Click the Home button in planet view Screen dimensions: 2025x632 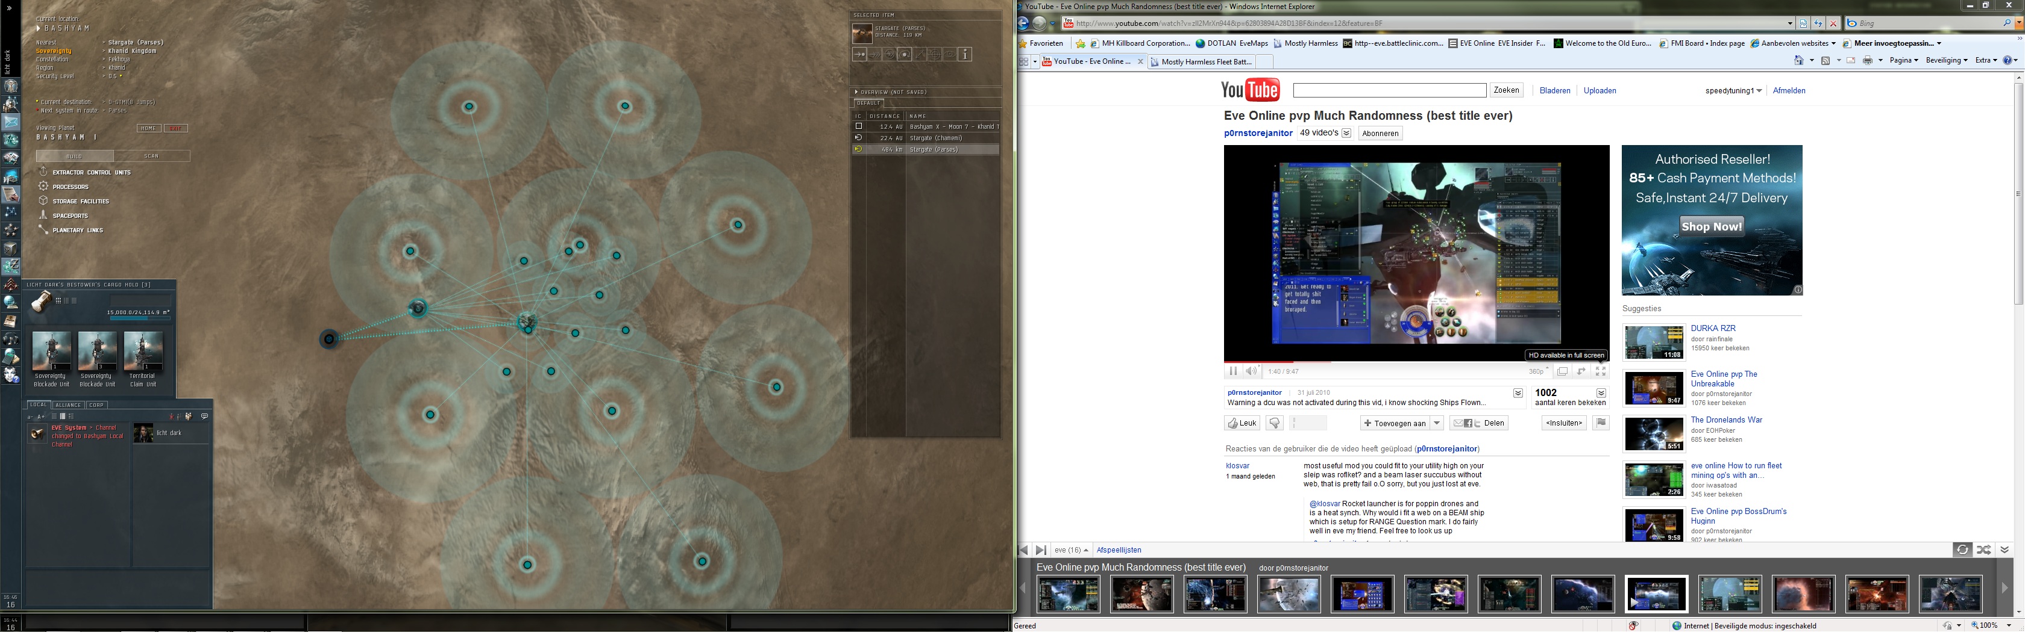click(x=149, y=128)
